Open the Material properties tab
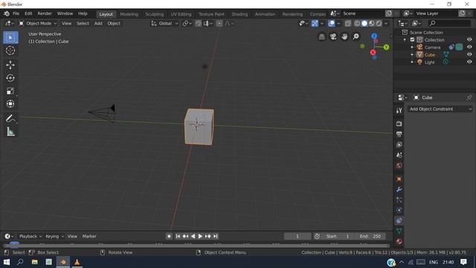 pyautogui.click(x=399, y=241)
